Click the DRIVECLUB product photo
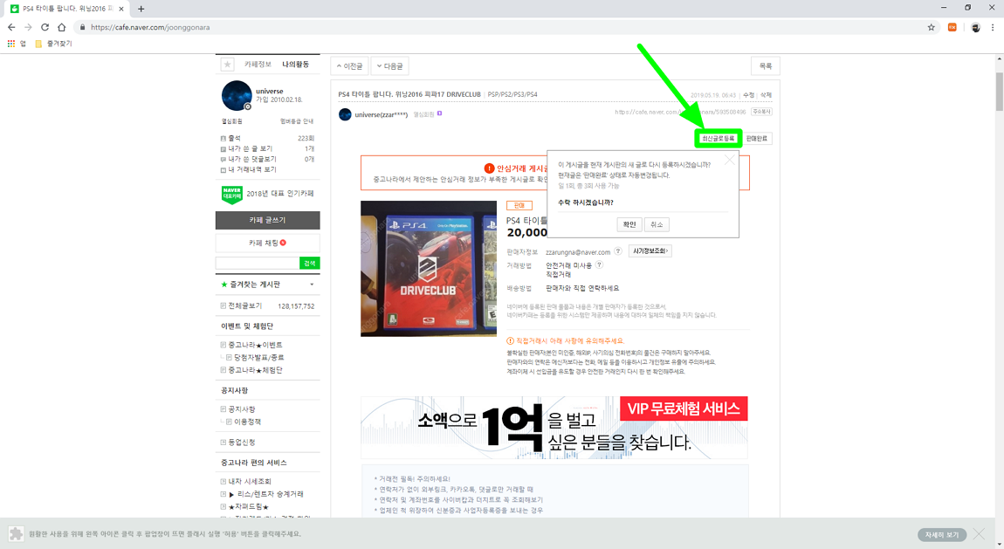Screen dimensions: 1004x549 [x=429, y=269]
